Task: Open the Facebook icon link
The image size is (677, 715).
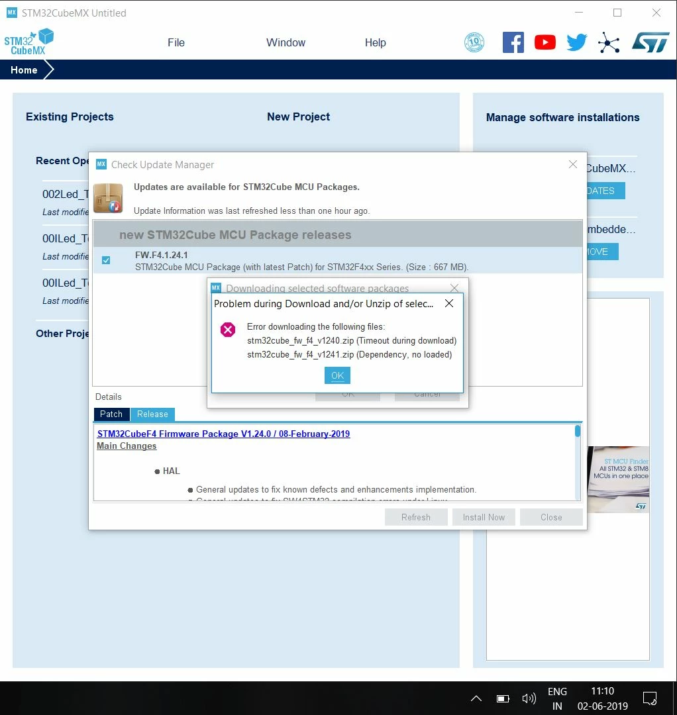Action: tap(513, 42)
